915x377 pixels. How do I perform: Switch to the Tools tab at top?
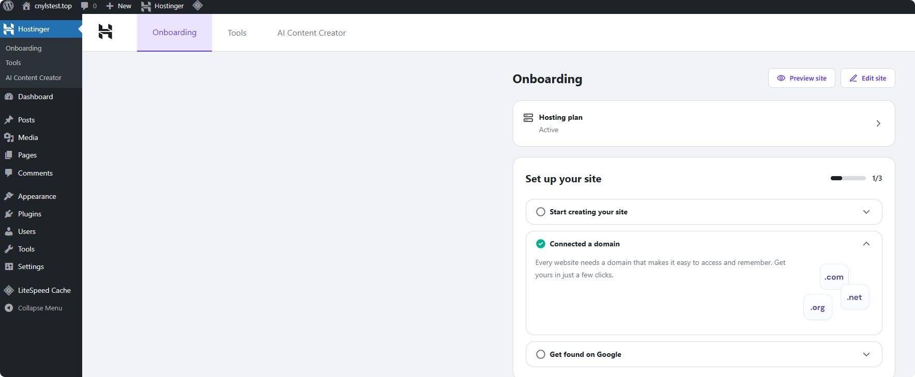tap(237, 33)
